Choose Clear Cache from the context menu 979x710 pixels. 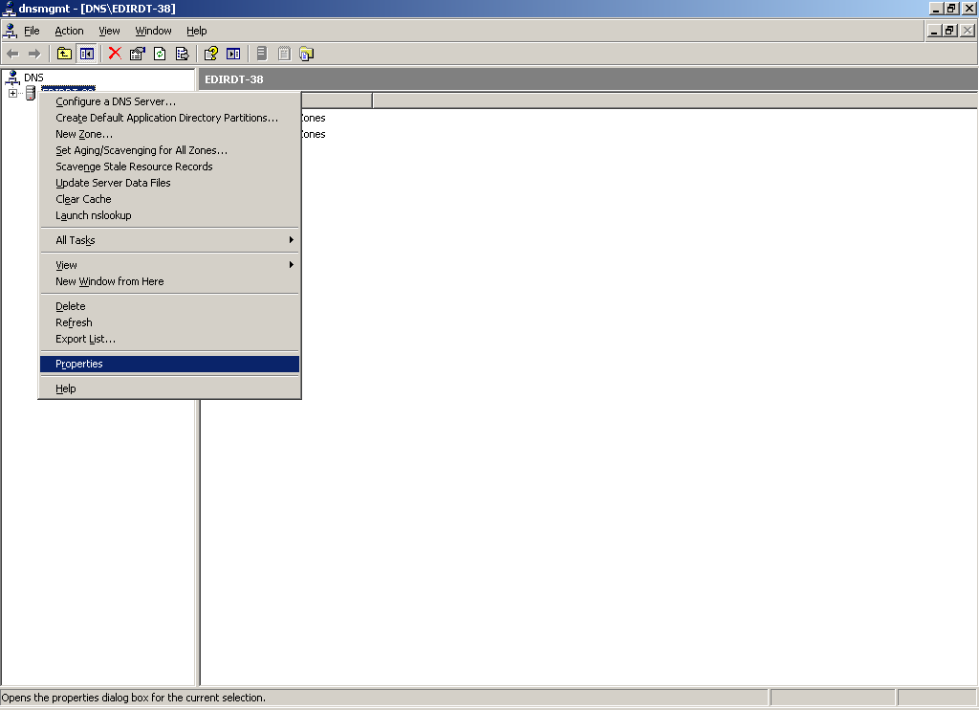[x=169, y=199]
